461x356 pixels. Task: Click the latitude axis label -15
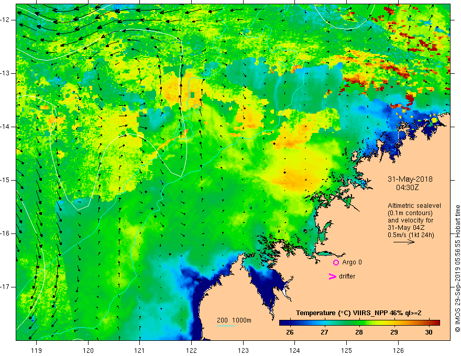(5, 180)
